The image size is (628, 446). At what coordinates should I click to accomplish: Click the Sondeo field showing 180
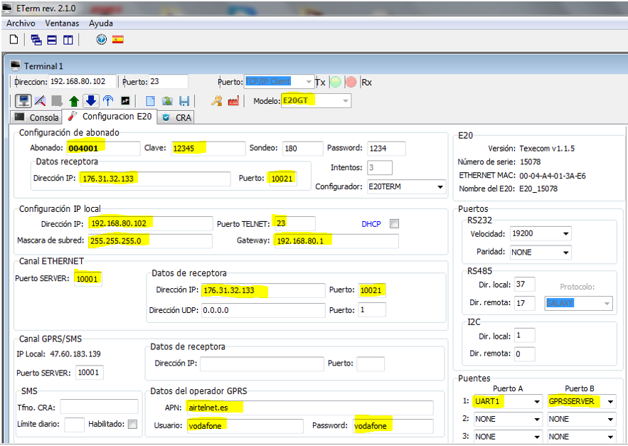pos(302,148)
